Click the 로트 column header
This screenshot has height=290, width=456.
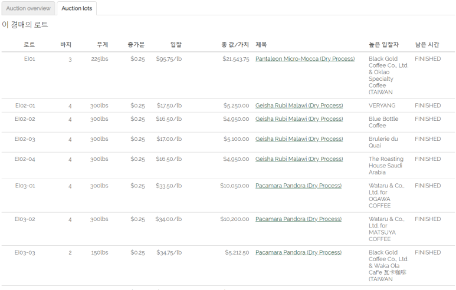(x=29, y=44)
